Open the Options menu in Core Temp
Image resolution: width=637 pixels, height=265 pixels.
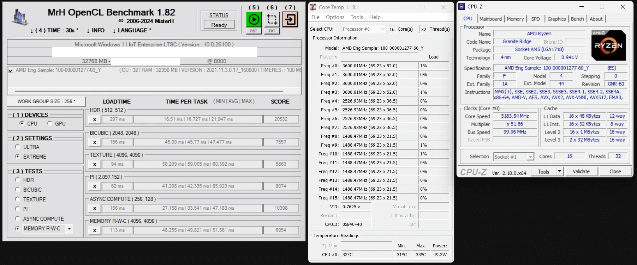click(335, 17)
